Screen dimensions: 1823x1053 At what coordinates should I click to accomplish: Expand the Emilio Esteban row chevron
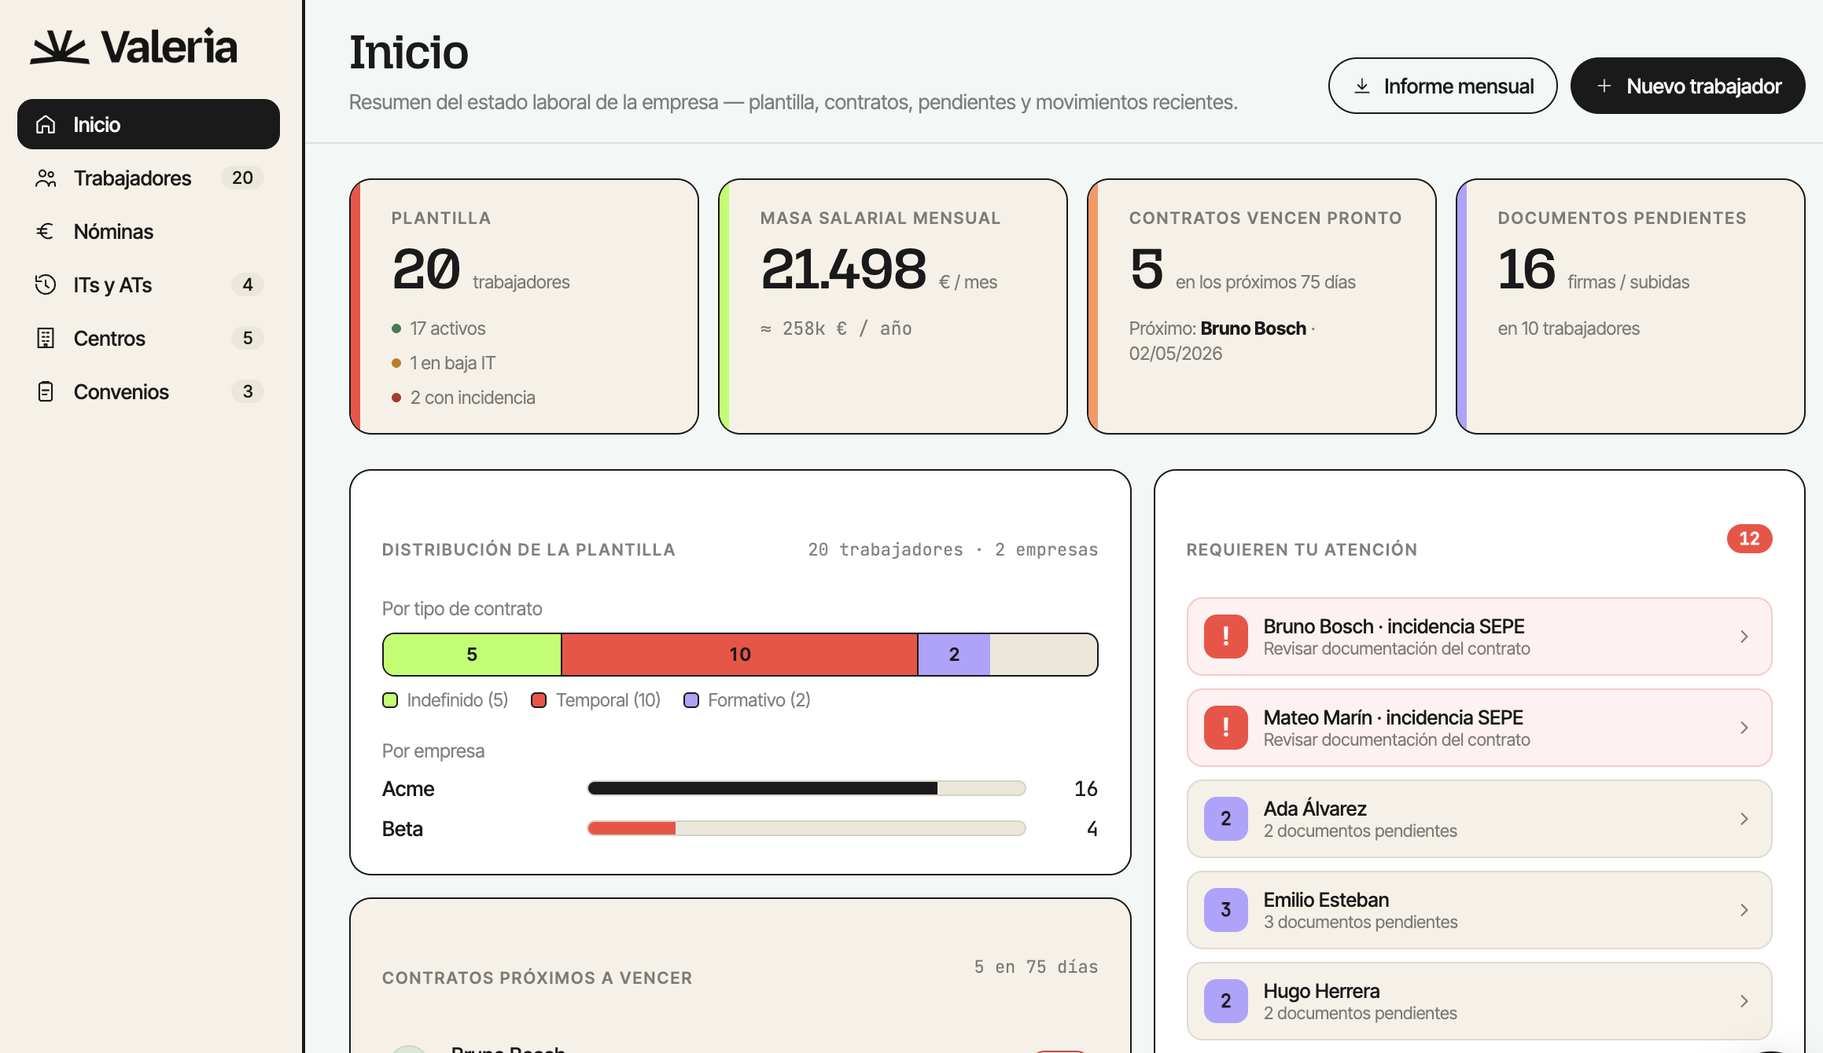(1744, 910)
